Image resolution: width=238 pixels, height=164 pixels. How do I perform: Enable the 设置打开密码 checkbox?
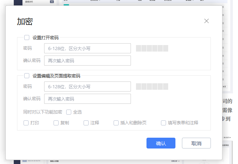27,37
